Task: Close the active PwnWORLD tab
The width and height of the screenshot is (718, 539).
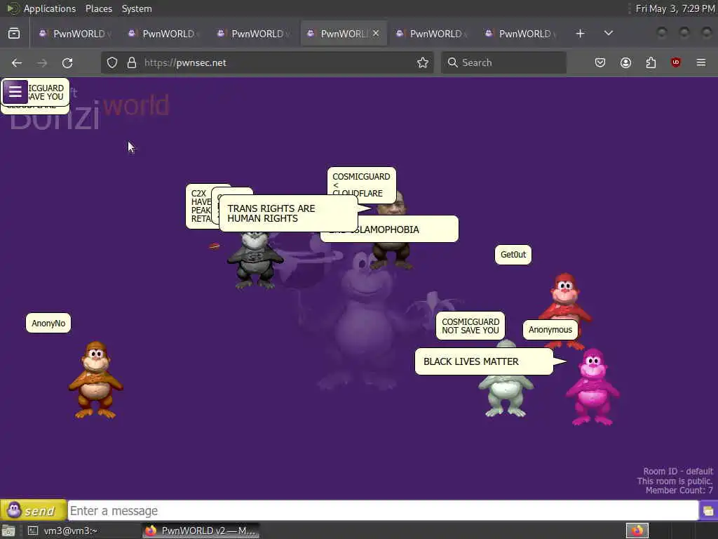Action: pyautogui.click(x=376, y=34)
